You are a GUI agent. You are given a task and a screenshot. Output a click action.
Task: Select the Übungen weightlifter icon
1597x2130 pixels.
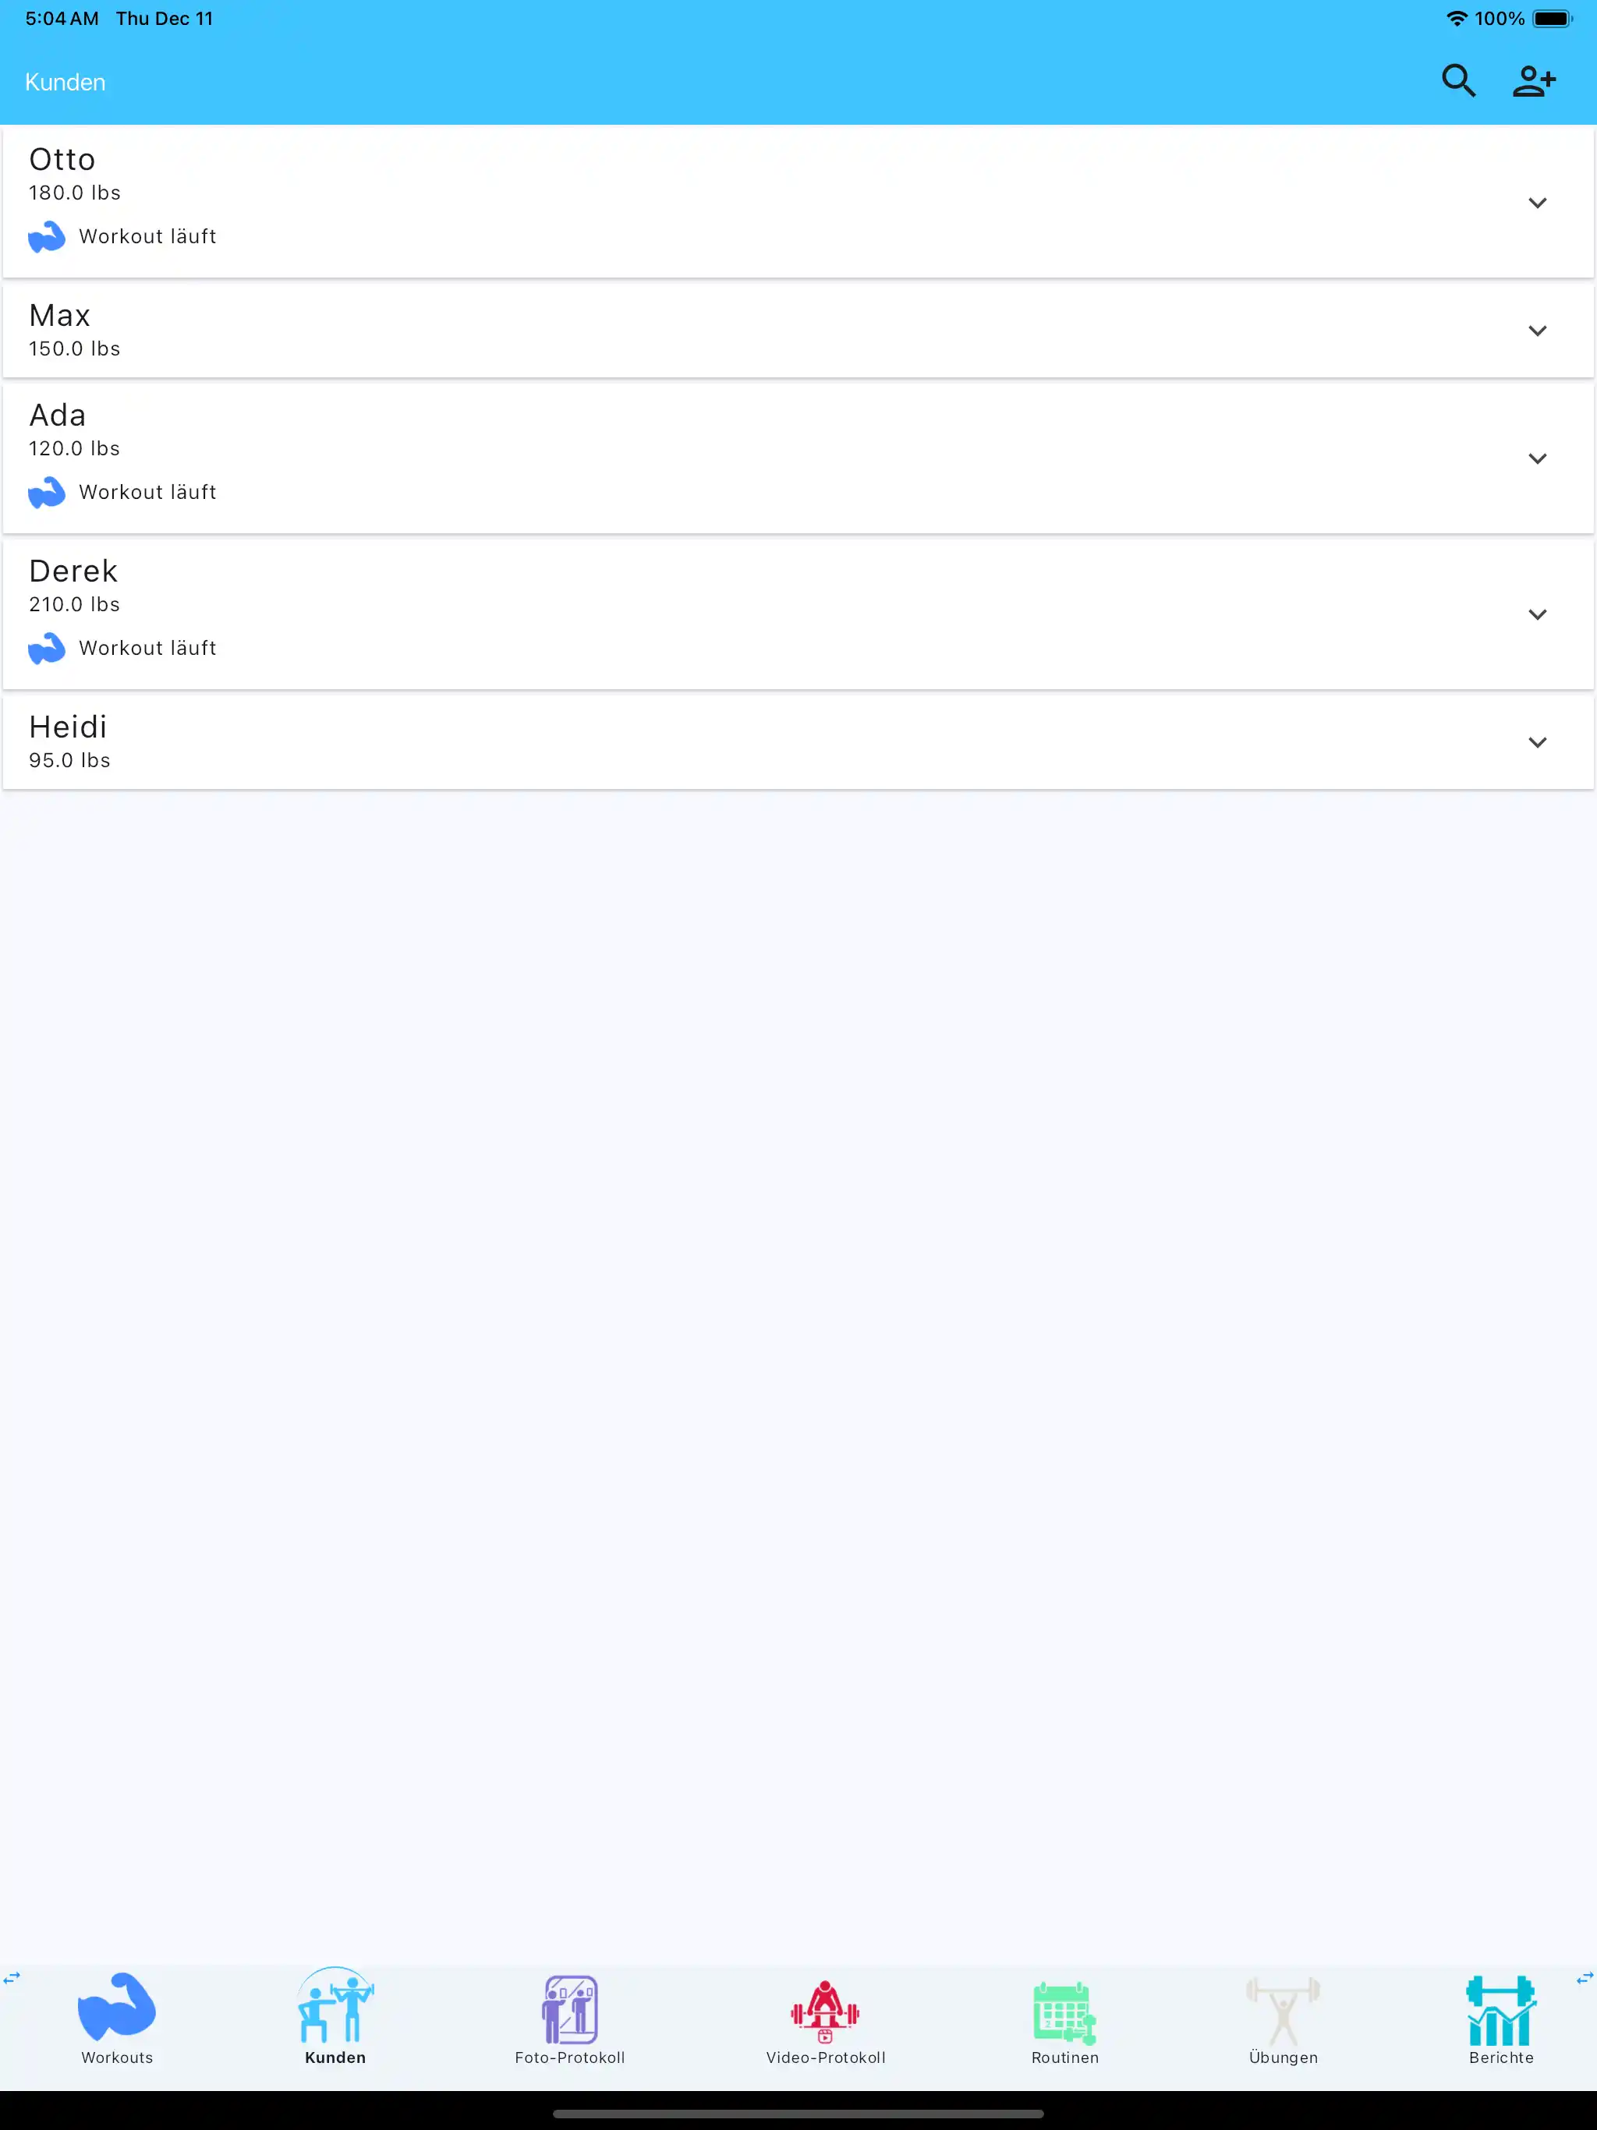pos(1284,2012)
